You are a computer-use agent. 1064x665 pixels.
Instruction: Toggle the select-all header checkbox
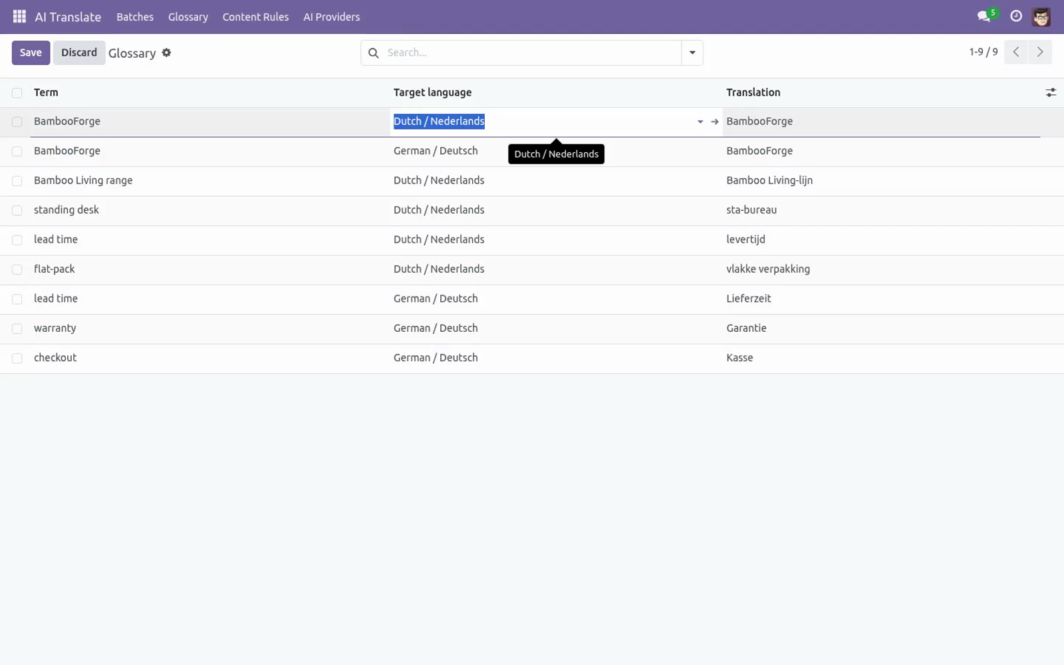(17, 93)
